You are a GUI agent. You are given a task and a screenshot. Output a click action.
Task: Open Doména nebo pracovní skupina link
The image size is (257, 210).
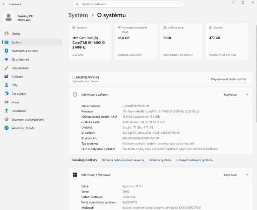[123, 160]
